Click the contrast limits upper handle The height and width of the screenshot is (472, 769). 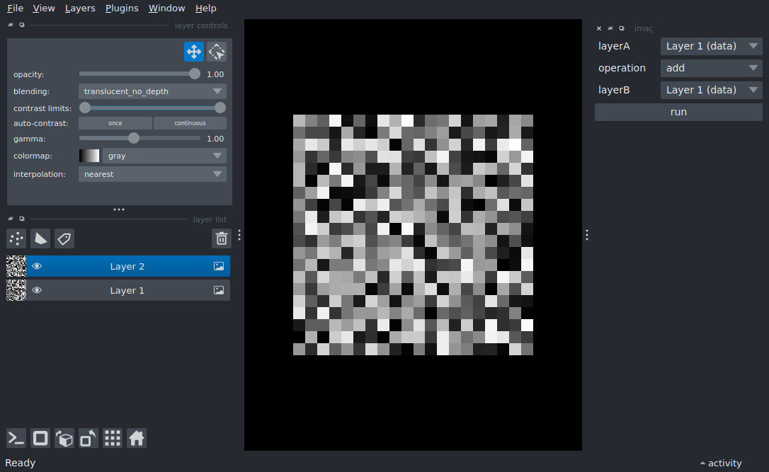220,108
